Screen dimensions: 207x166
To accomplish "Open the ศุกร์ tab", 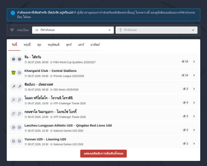I will pos(69,45).
